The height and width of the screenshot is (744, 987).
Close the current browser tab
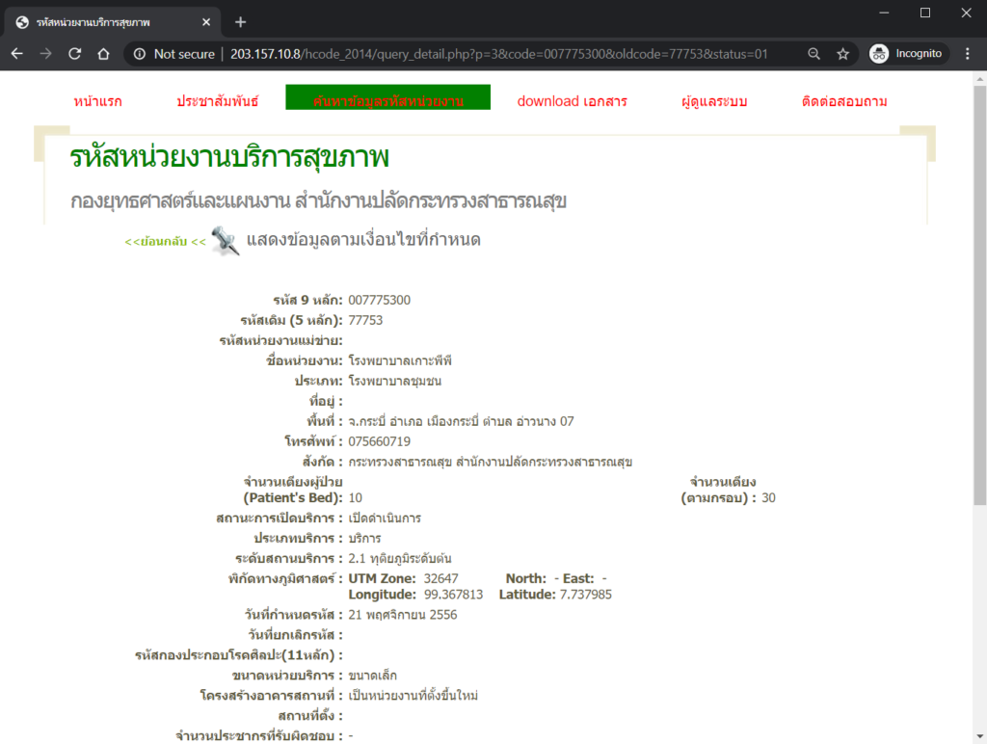point(207,21)
